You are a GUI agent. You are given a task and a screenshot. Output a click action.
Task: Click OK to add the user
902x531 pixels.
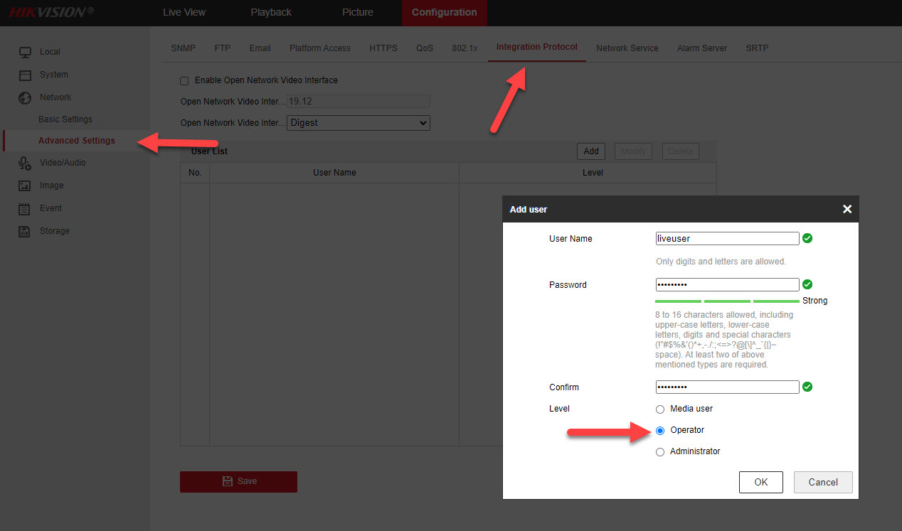coord(760,482)
